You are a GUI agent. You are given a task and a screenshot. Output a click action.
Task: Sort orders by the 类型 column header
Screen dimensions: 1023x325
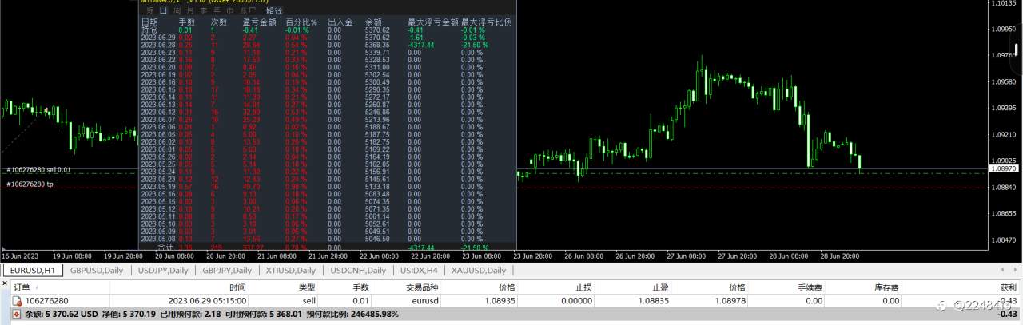(307, 287)
